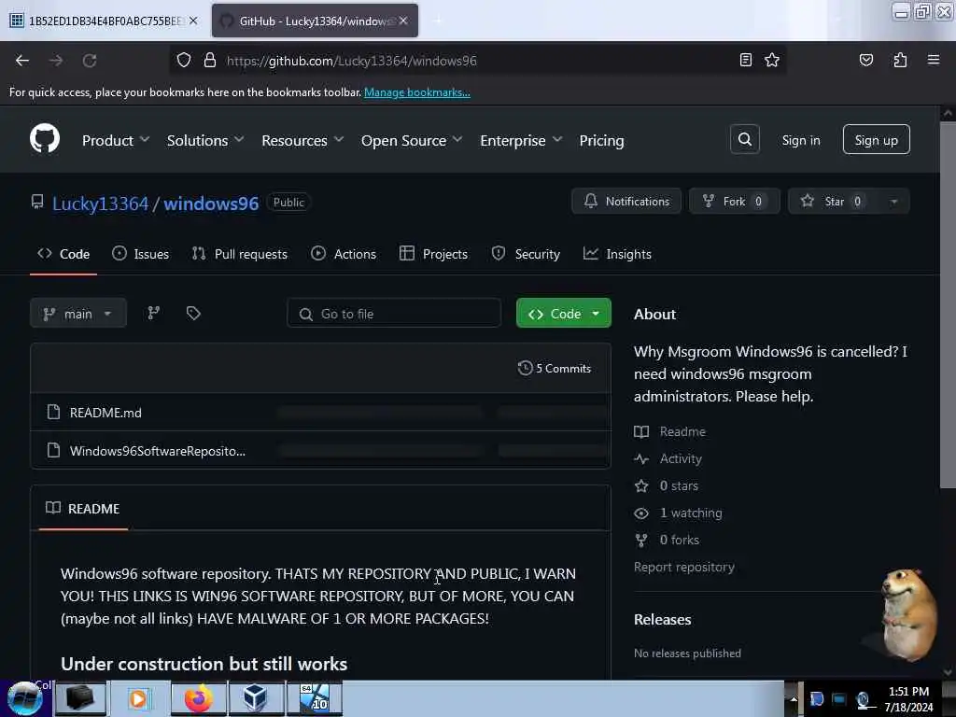Click the tracking protection shield icon
The width and height of the screenshot is (956, 717).
(x=184, y=60)
